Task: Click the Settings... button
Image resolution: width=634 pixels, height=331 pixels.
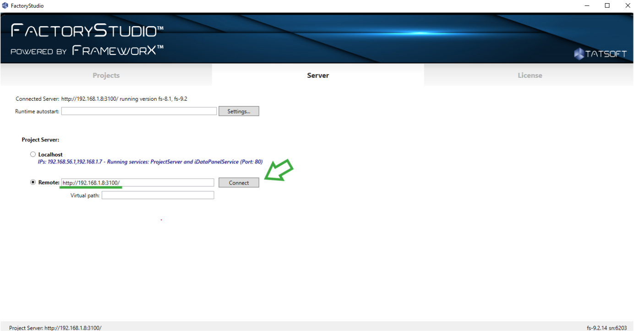Action: pyautogui.click(x=239, y=111)
